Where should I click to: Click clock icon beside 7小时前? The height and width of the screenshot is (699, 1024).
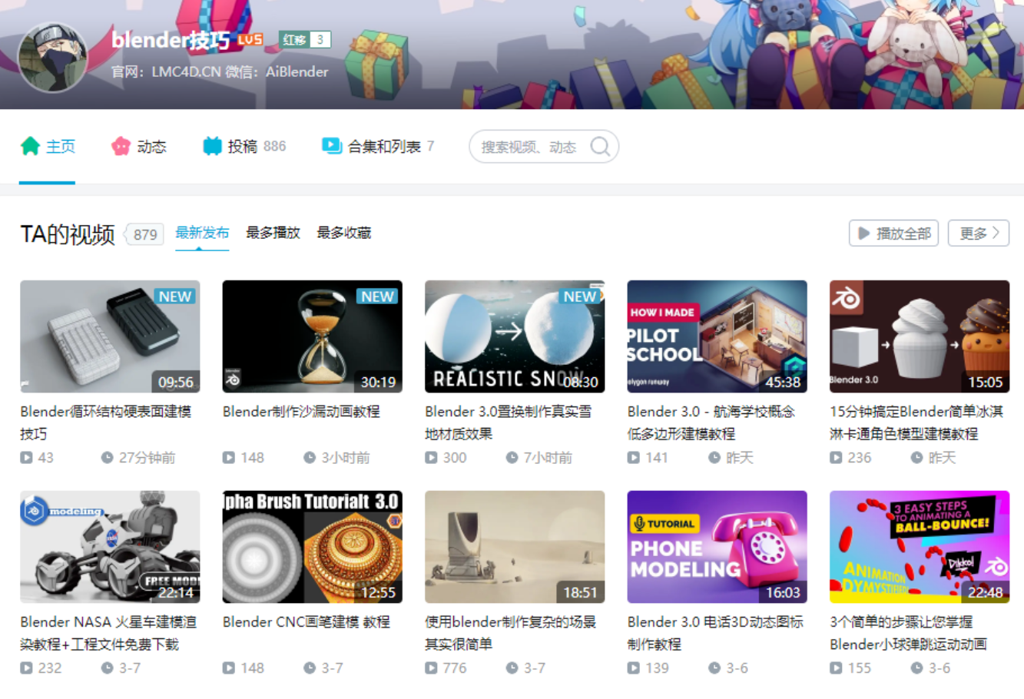coord(512,458)
